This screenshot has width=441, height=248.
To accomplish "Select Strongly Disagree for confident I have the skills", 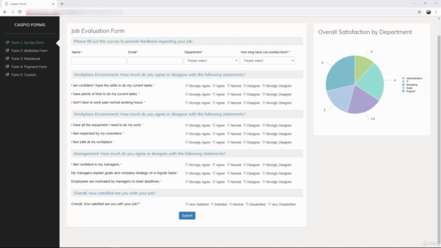I will pyautogui.click(x=263, y=85).
